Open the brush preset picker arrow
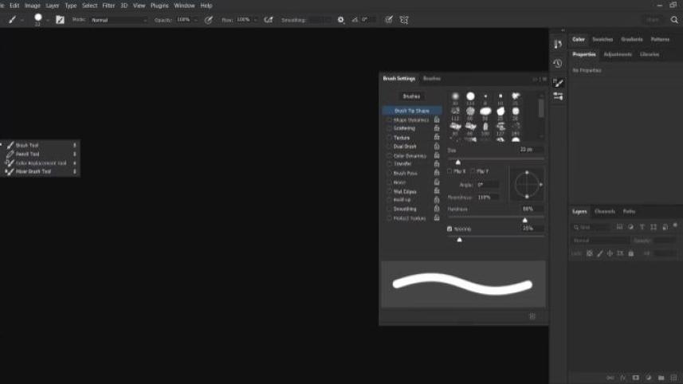Screen dimensions: 683x384 pyautogui.click(x=48, y=19)
